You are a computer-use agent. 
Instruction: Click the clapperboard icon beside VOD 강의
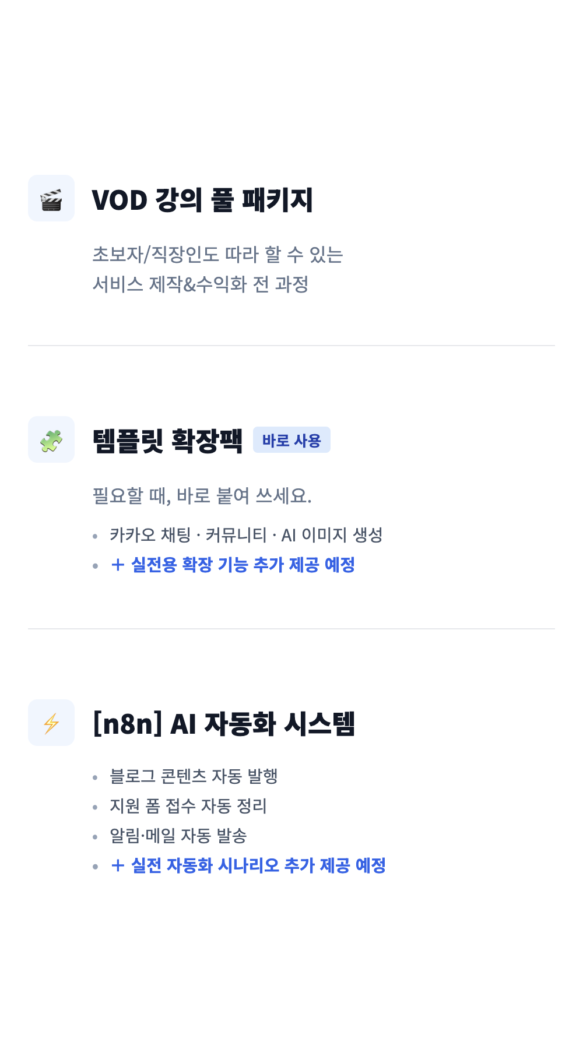(x=51, y=199)
